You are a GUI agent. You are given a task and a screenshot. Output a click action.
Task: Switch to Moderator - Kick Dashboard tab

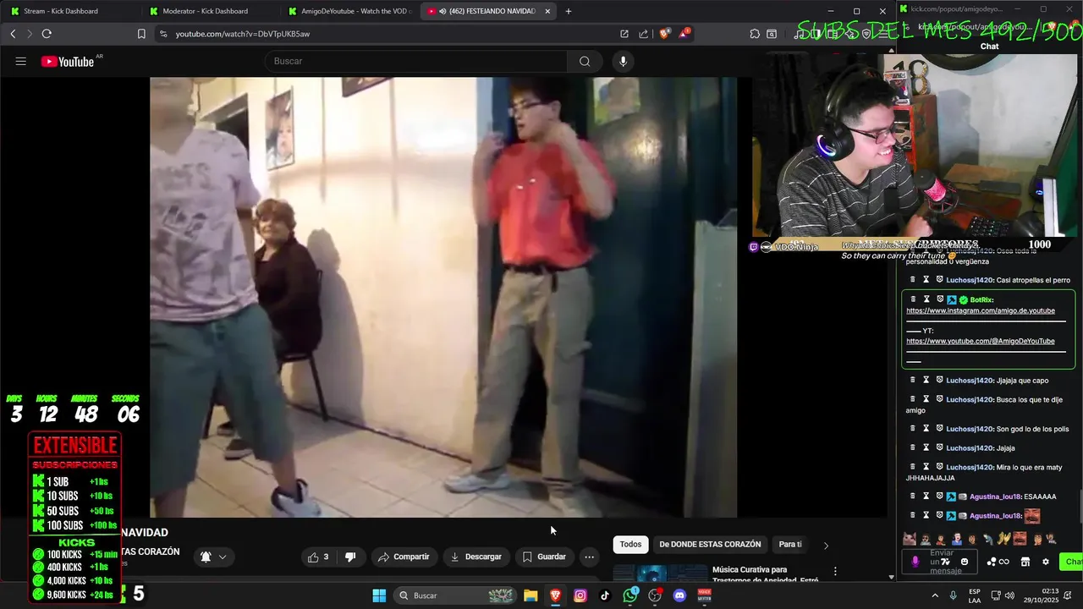coord(207,11)
